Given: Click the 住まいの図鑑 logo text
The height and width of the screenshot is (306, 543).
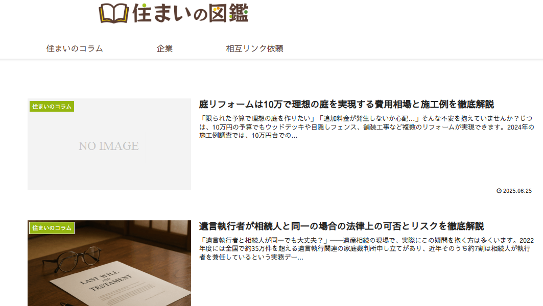Looking at the screenshot, I should coord(190,13).
